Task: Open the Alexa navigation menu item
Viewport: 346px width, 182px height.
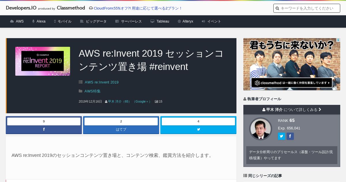Action: point(39,21)
